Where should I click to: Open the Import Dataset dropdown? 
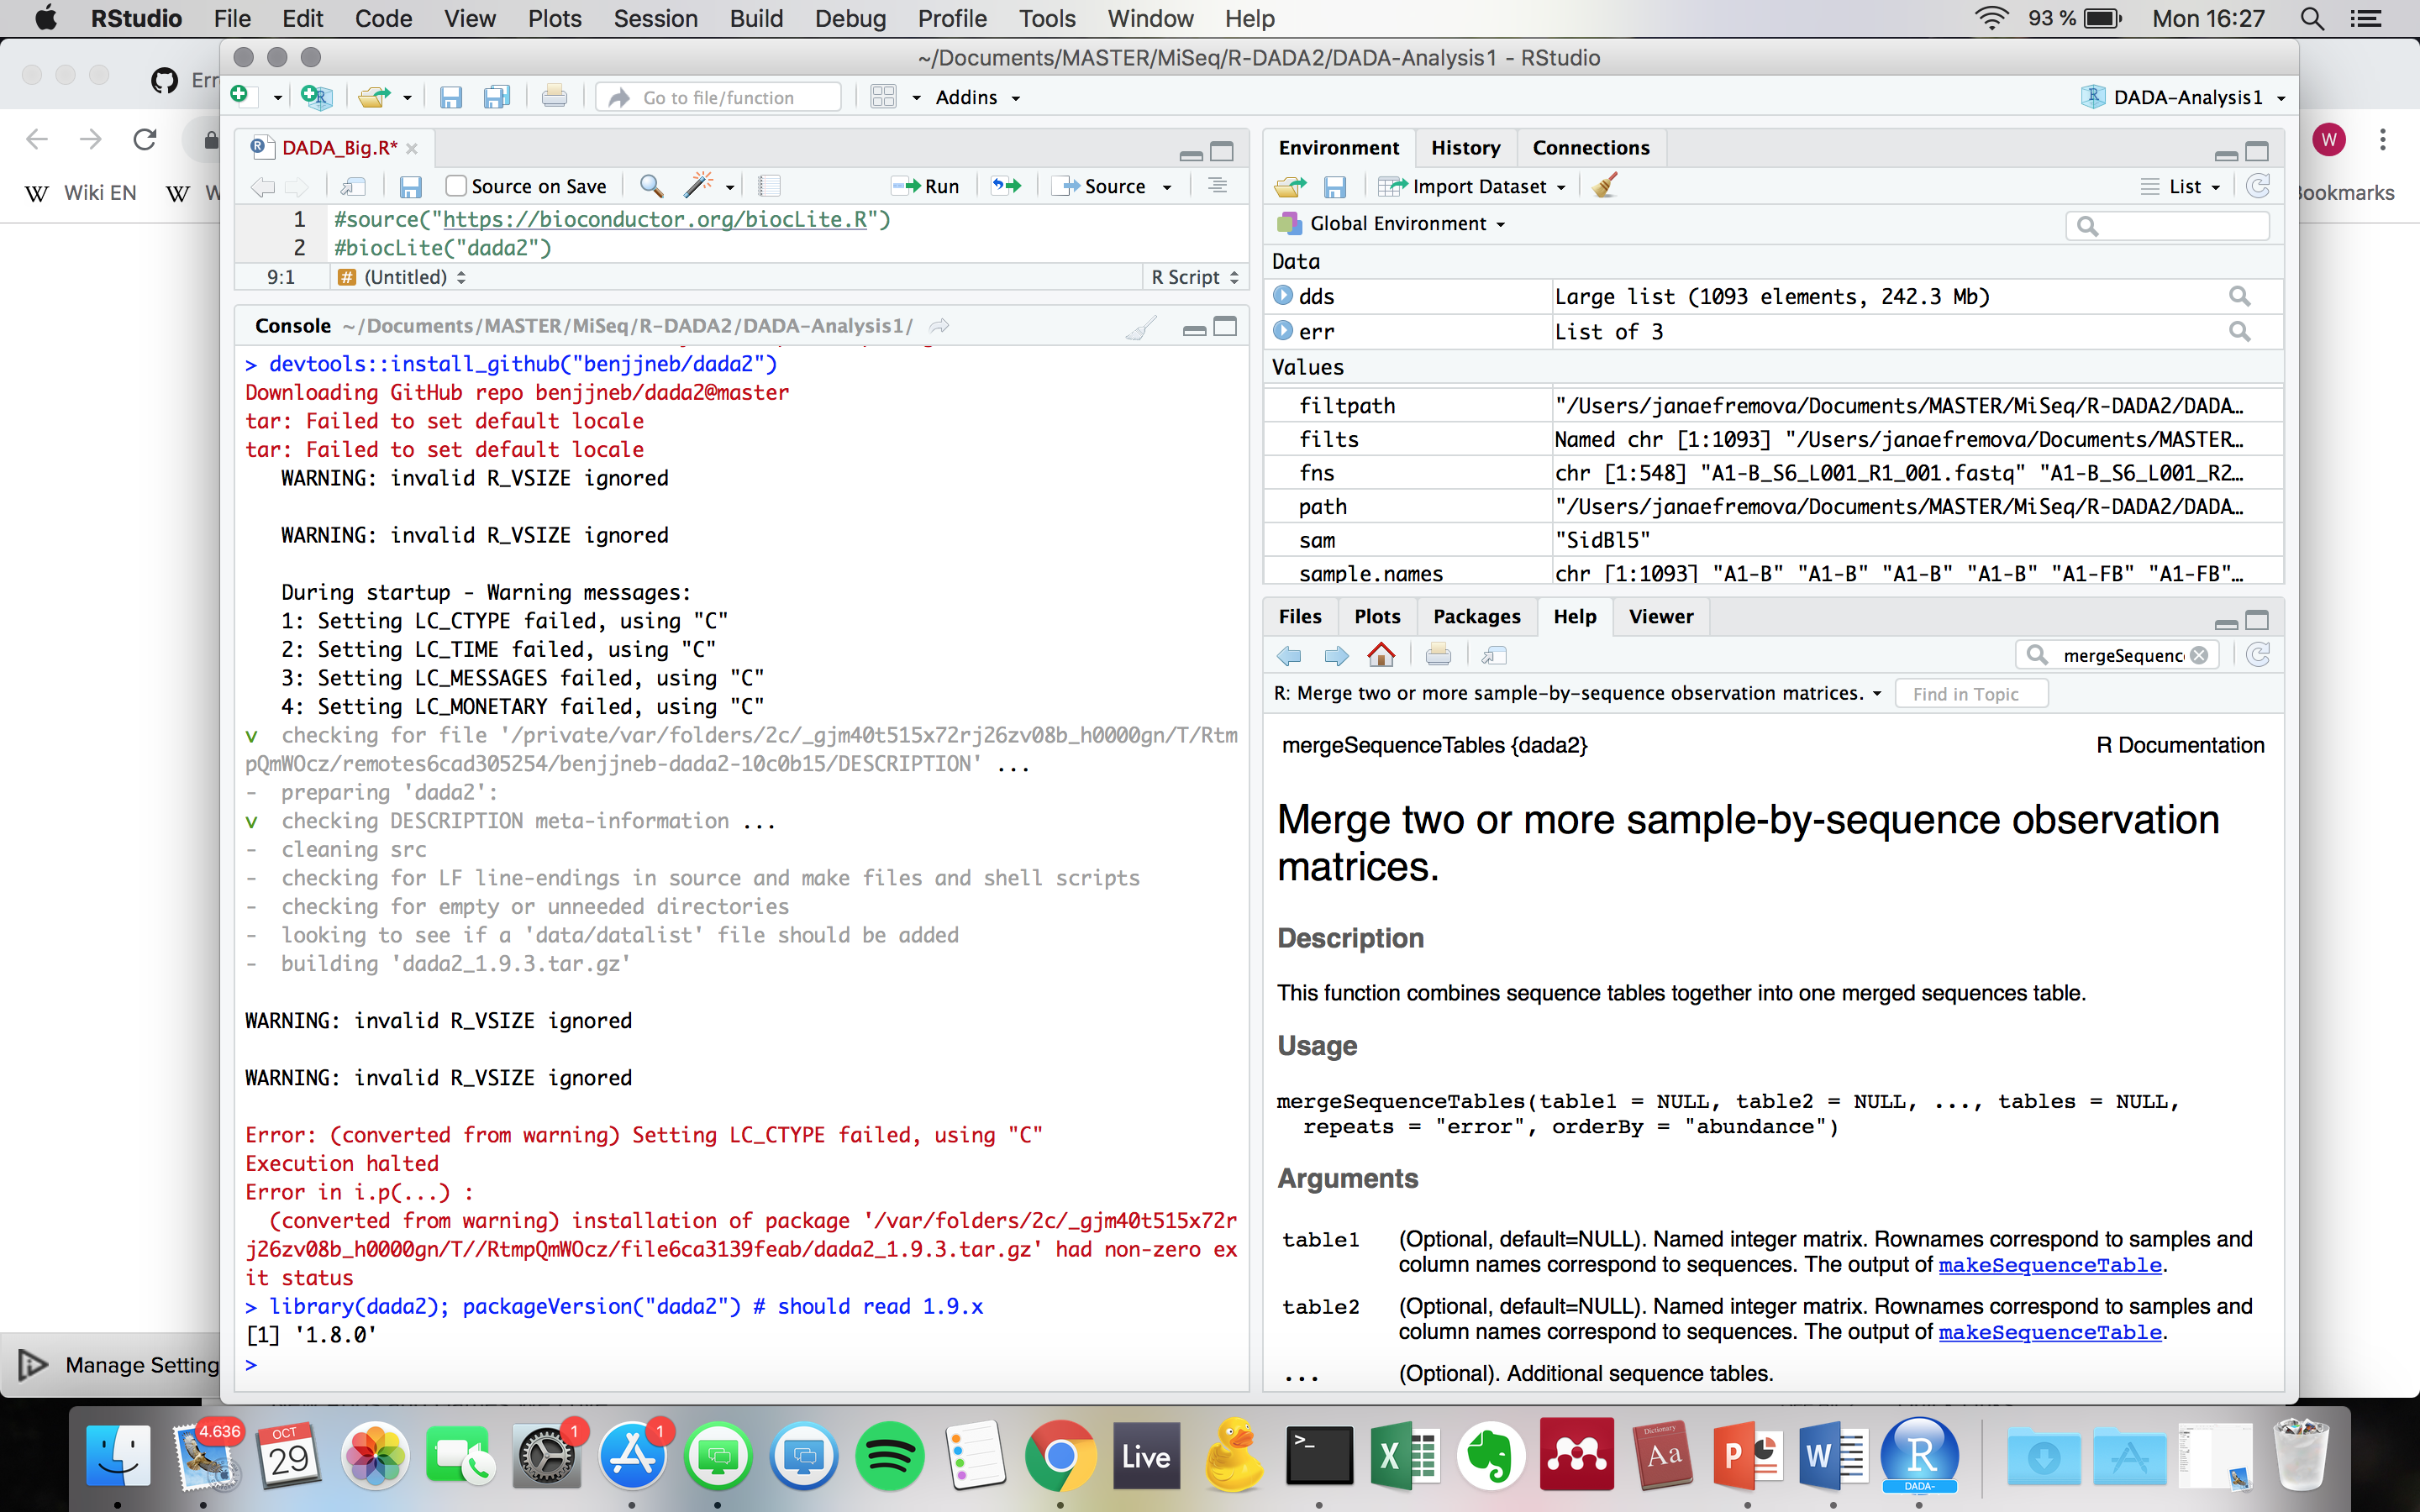(1478, 186)
